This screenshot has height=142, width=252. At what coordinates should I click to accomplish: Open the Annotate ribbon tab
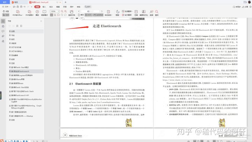pos(51,7)
